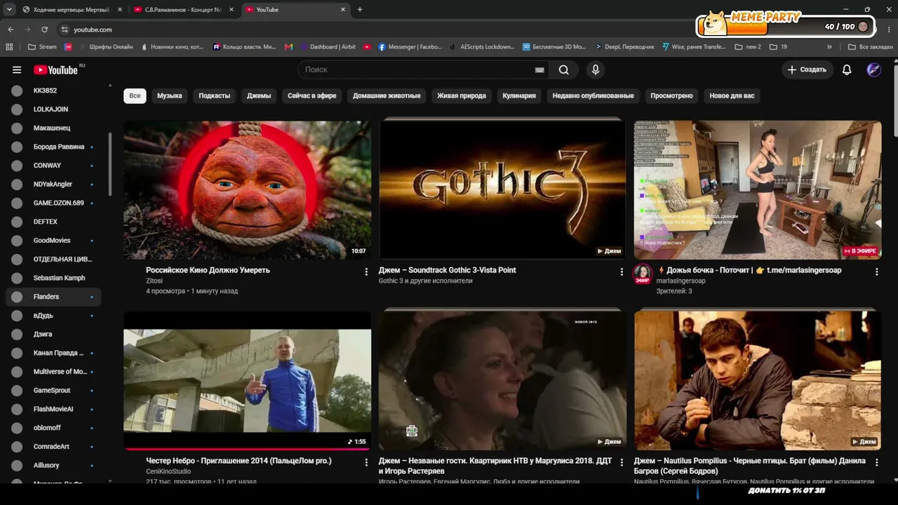Viewport: 898px width, 505px height.
Task: Go to the YouTube home logo
Action: pyautogui.click(x=56, y=69)
